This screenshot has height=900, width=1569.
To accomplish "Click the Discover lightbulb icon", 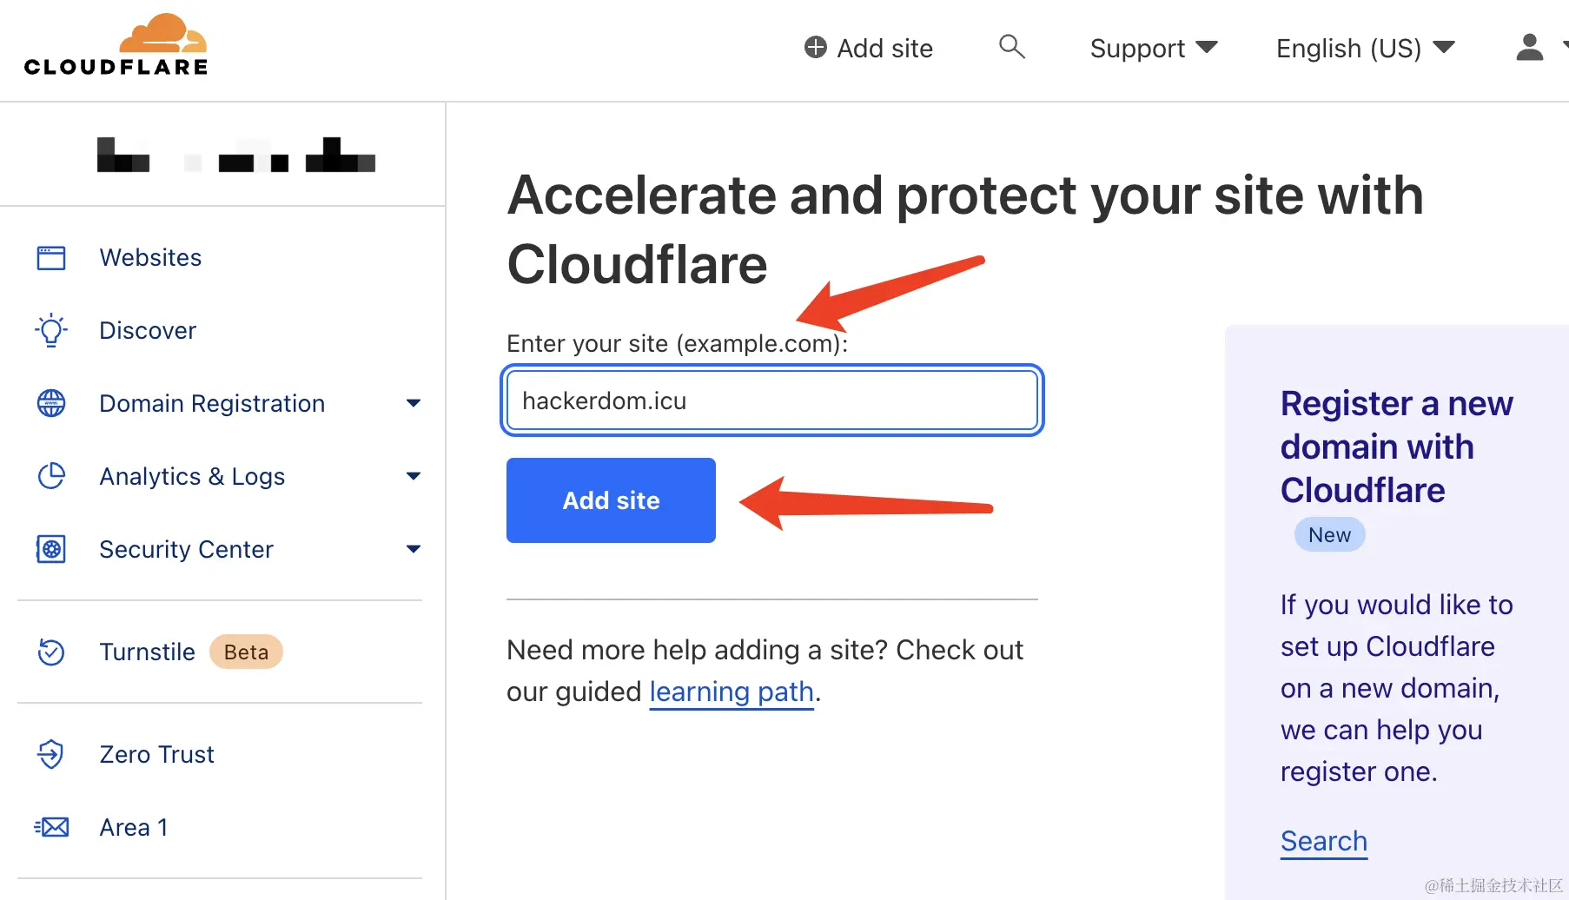I will pos(51,331).
